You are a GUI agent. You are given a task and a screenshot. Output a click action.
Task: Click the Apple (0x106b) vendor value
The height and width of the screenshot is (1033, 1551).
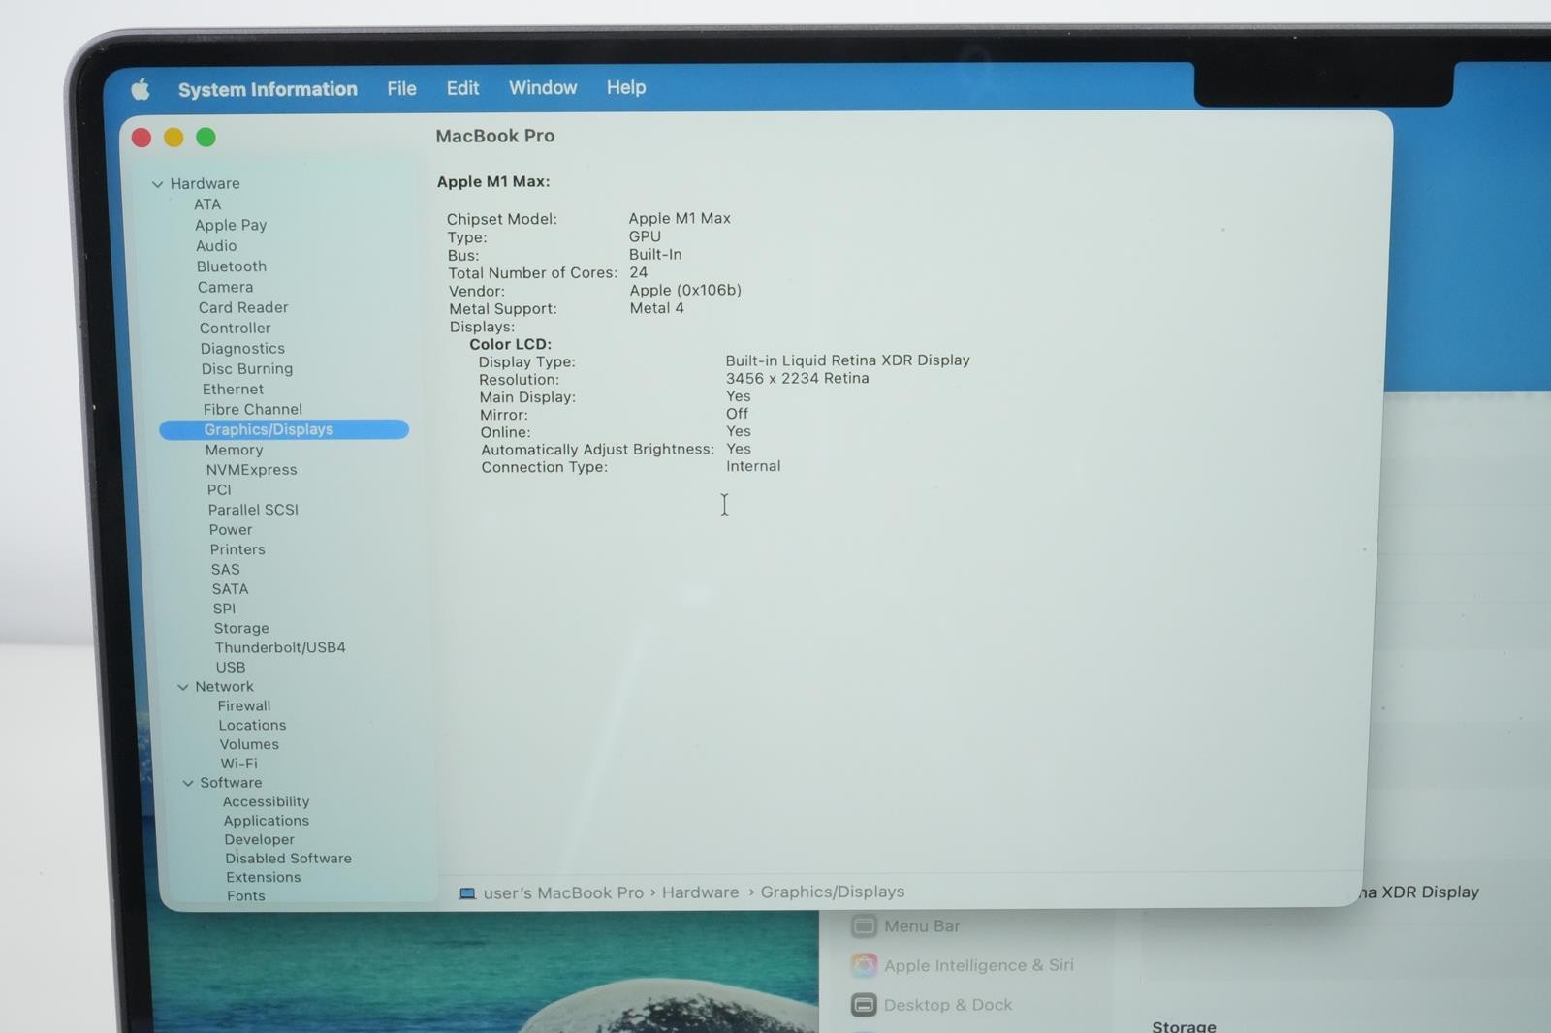(685, 291)
